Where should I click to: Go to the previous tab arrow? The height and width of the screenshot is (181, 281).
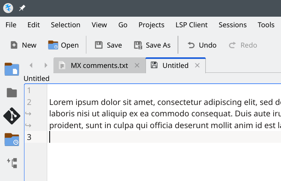click(31, 65)
